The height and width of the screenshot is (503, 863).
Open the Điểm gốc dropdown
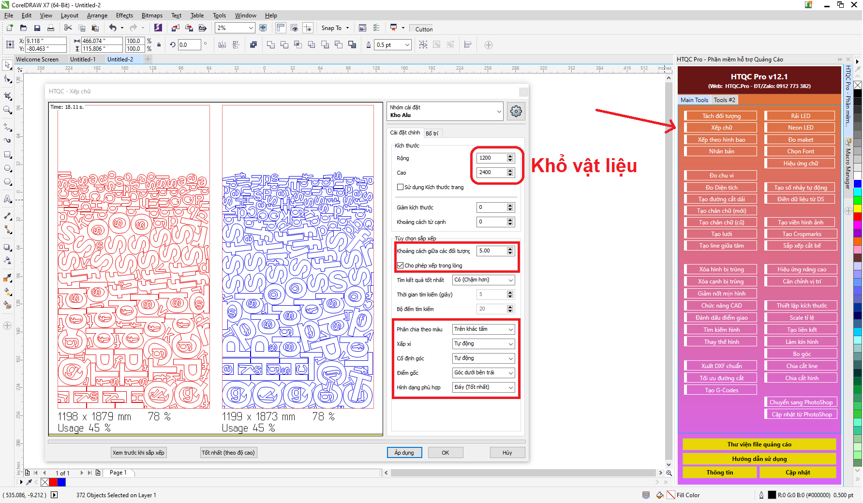pos(483,373)
